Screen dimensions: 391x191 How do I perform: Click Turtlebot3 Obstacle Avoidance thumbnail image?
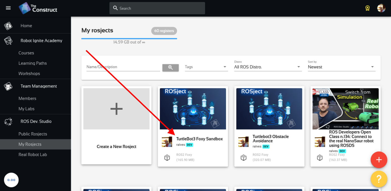(x=269, y=109)
